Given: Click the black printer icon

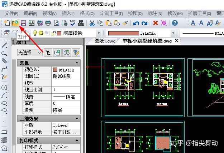Looking at the screenshot, I should pos(48,23).
